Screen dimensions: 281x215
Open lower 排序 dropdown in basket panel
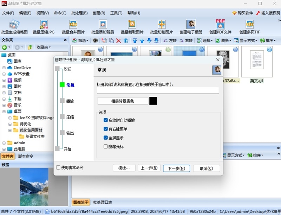[x=255, y=155]
